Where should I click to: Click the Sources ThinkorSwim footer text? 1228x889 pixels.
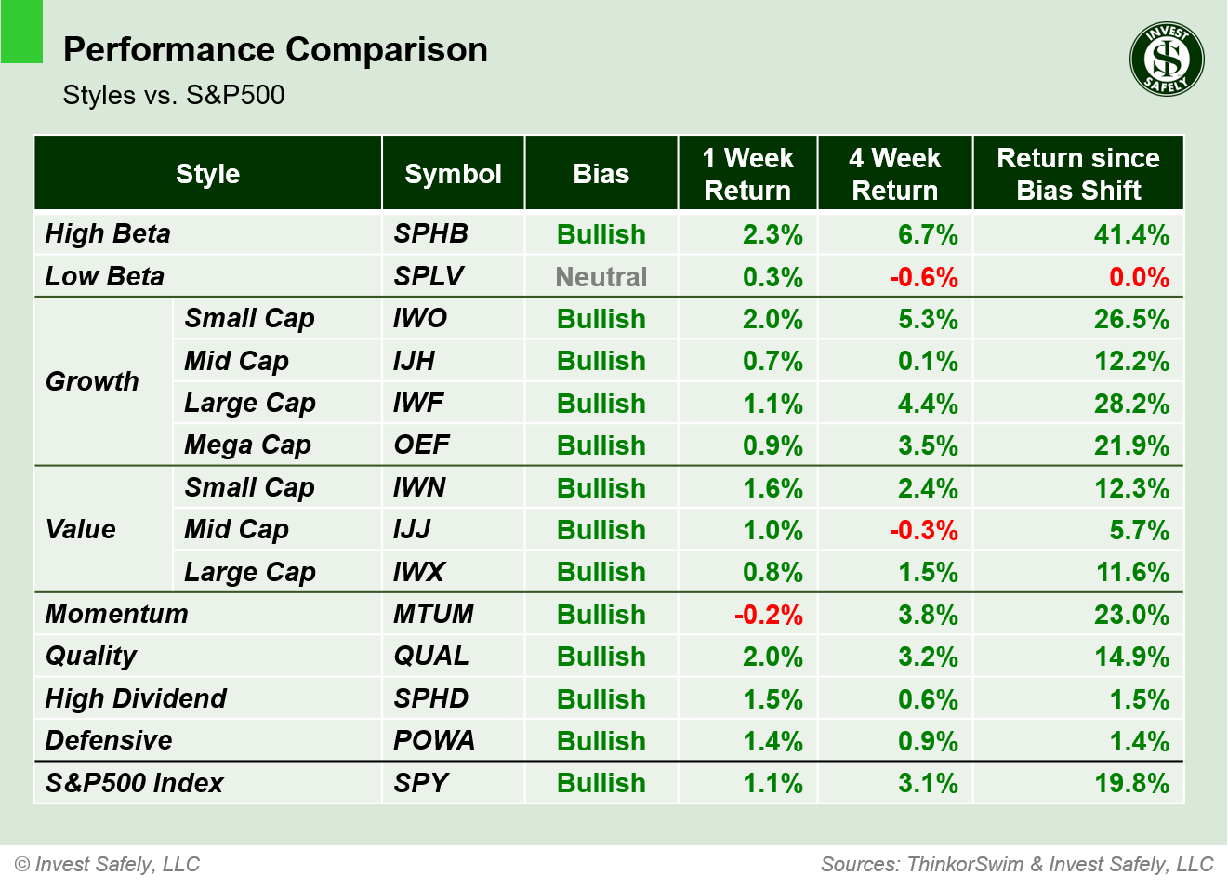[1016, 865]
